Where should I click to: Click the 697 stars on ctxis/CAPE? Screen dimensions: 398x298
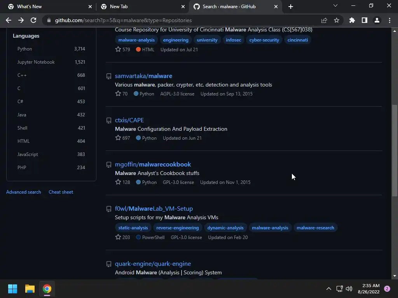[122, 138]
